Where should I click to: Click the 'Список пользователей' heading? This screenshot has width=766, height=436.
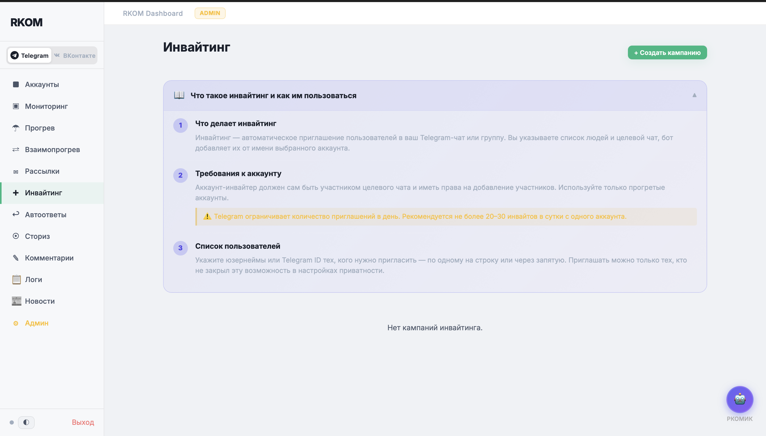[238, 246]
